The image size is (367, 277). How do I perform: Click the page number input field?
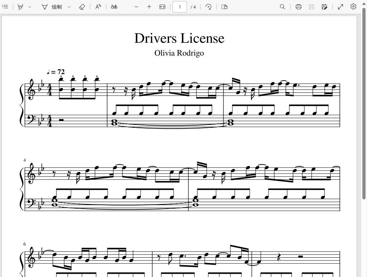(179, 7)
